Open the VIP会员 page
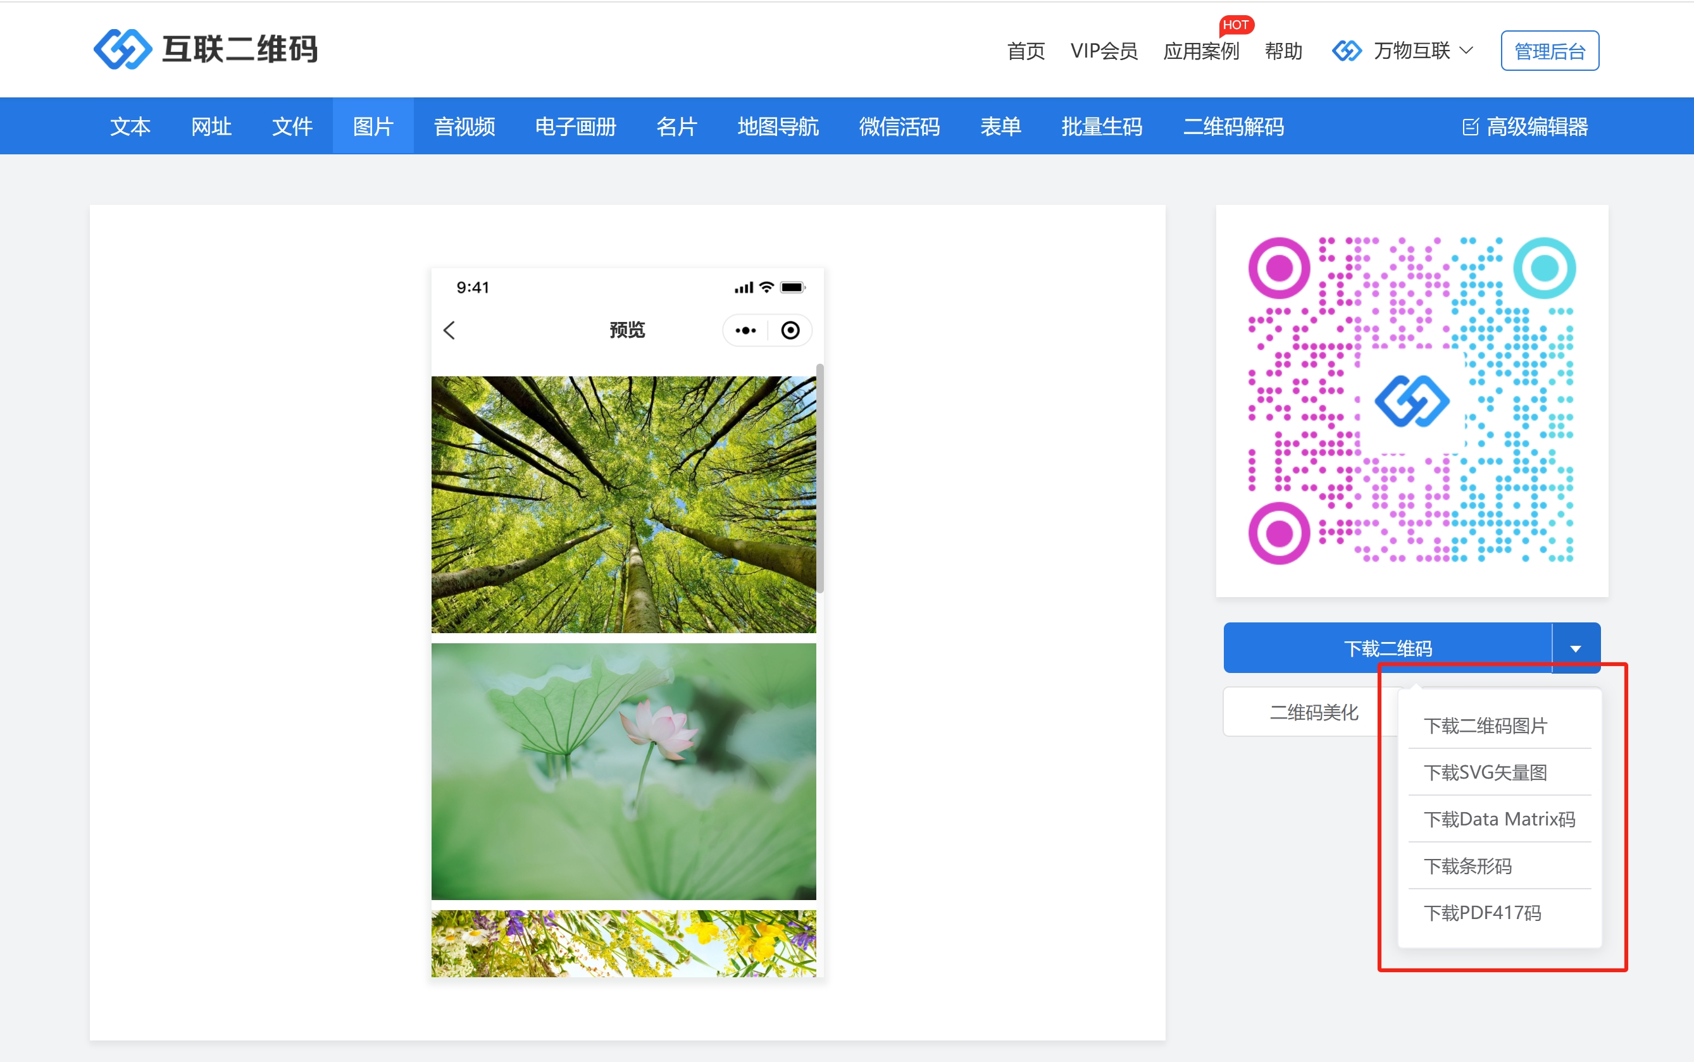The height and width of the screenshot is (1062, 1694). (x=1103, y=51)
